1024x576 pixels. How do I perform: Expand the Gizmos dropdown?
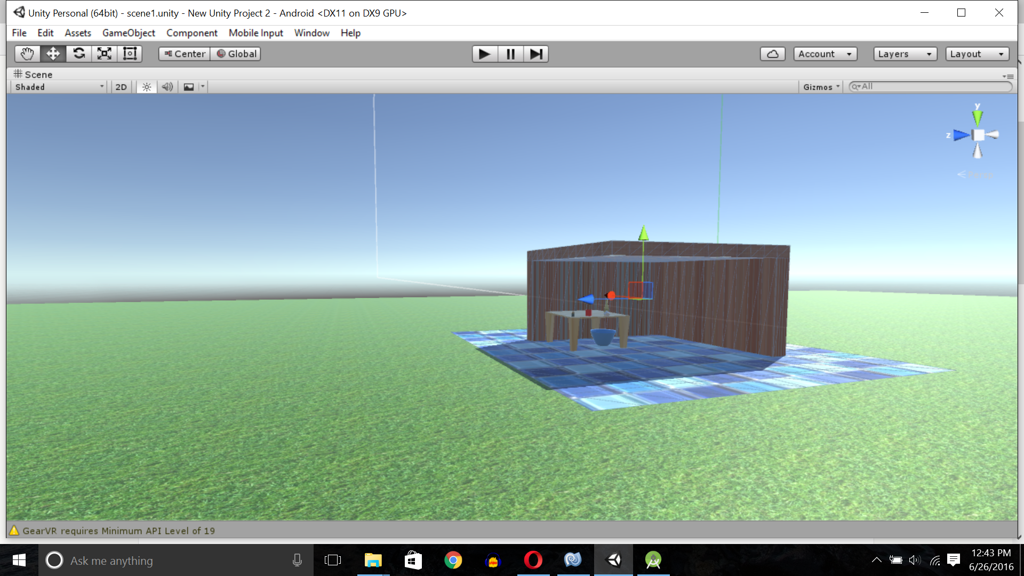pos(821,87)
